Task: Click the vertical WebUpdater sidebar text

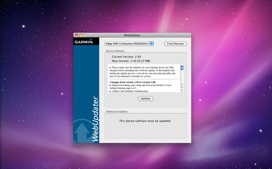Action: (95, 119)
